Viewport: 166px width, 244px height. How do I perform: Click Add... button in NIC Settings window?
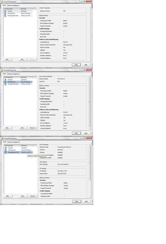pyautogui.click(x=8, y=196)
